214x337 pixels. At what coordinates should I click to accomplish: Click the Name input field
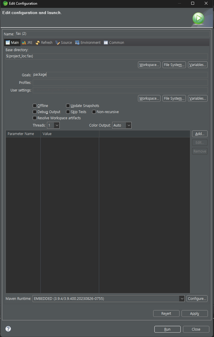pyautogui.click(x=113, y=34)
